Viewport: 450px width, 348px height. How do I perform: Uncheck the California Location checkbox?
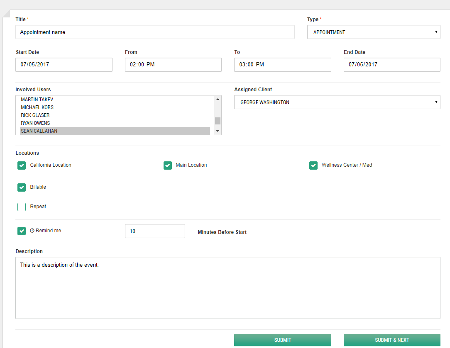click(x=22, y=165)
